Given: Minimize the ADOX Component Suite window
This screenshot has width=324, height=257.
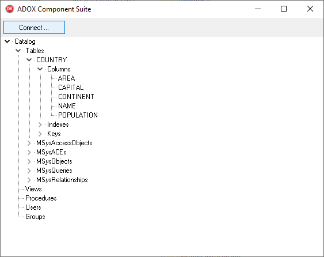Looking at the screenshot, I should point(258,9).
